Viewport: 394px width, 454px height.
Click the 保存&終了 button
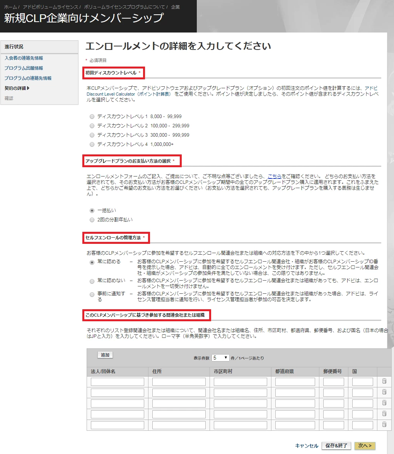coord(336,445)
